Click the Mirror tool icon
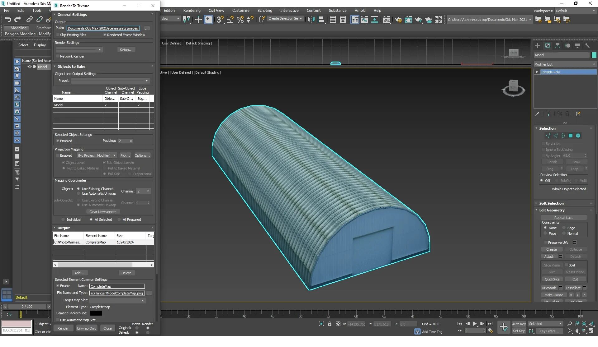 [311, 19]
